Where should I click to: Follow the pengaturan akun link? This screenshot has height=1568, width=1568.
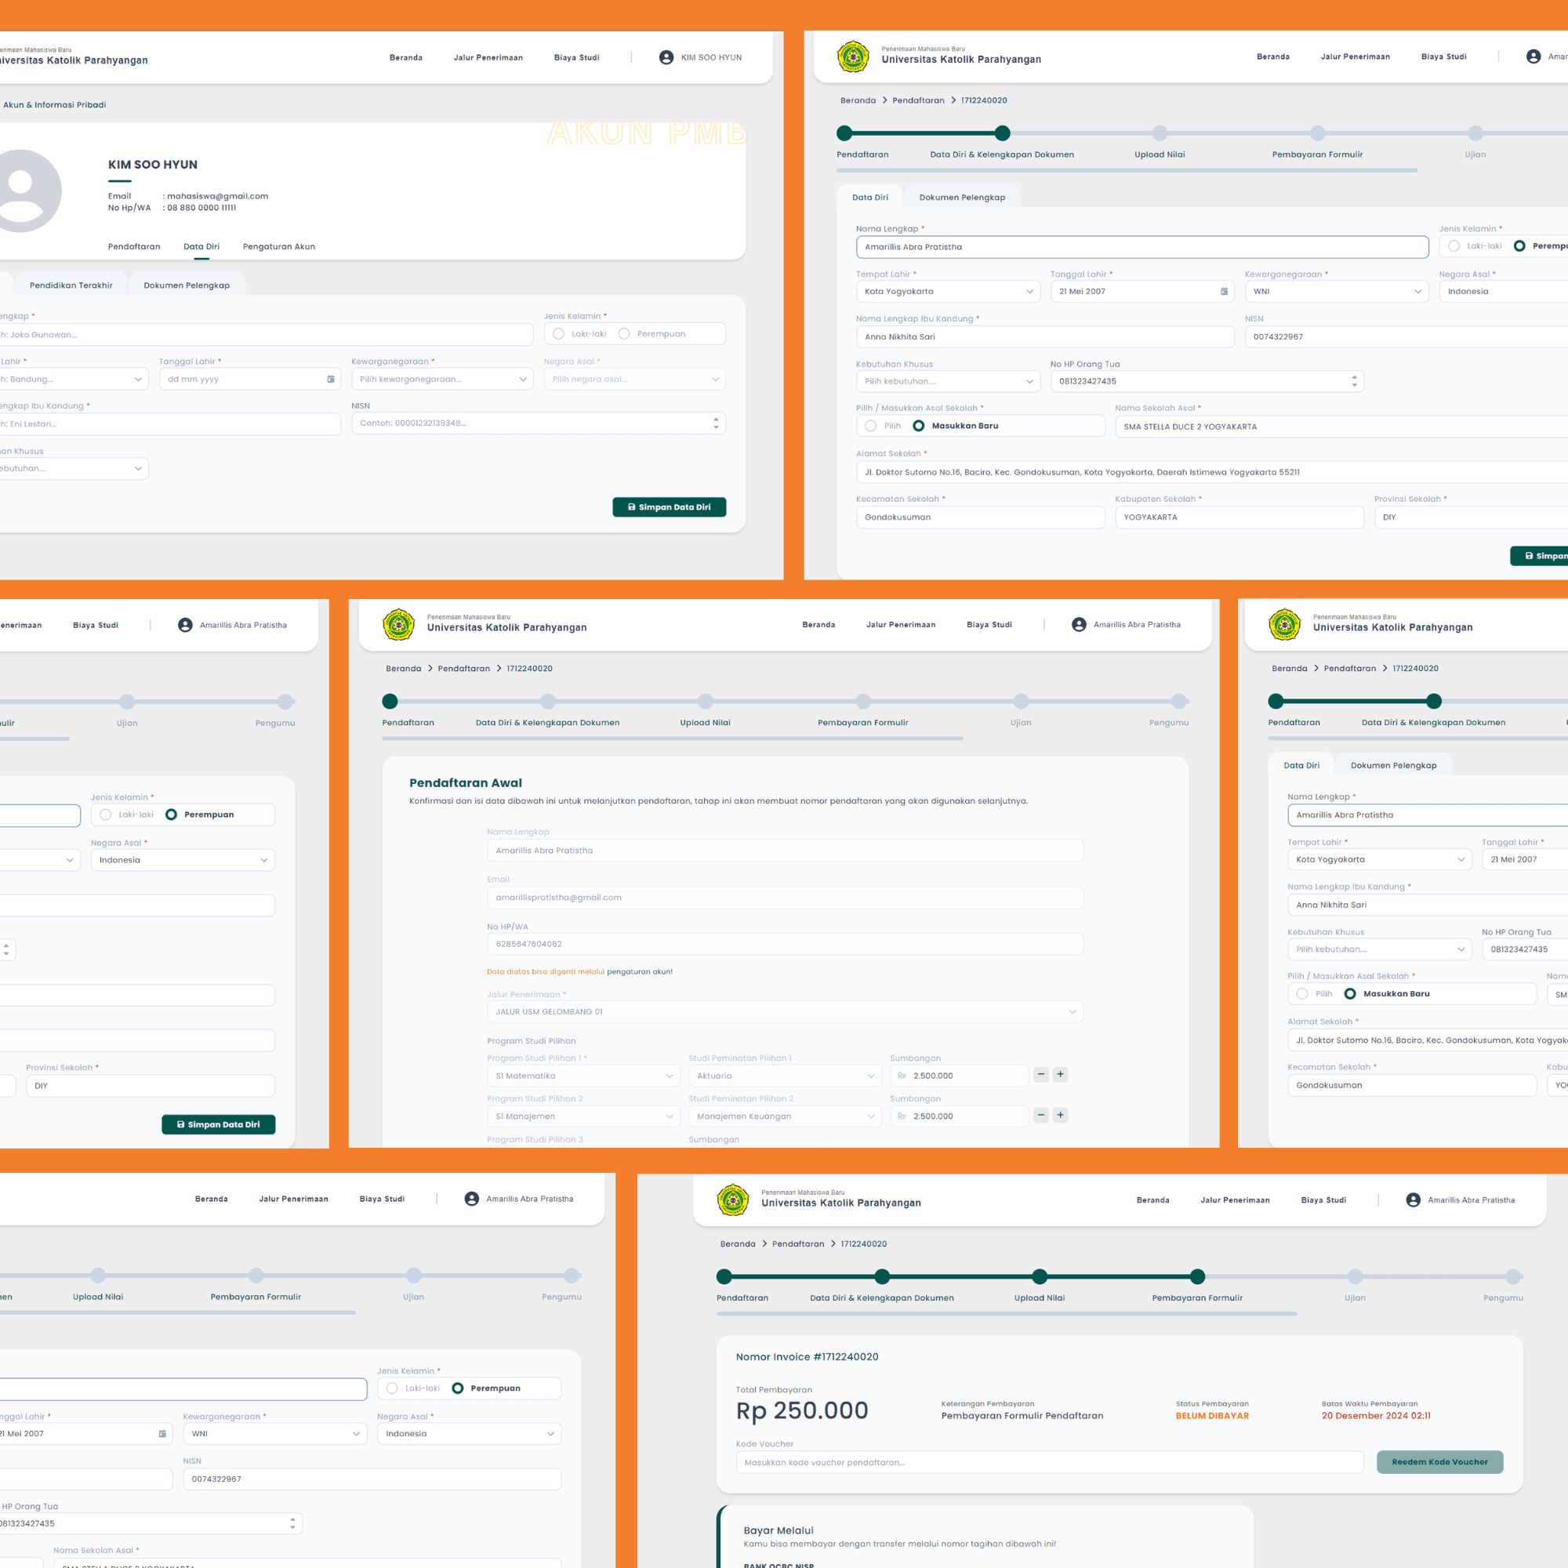pos(640,971)
